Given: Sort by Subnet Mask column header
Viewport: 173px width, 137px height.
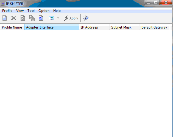Looking at the screenshot, I should (125, 27).
